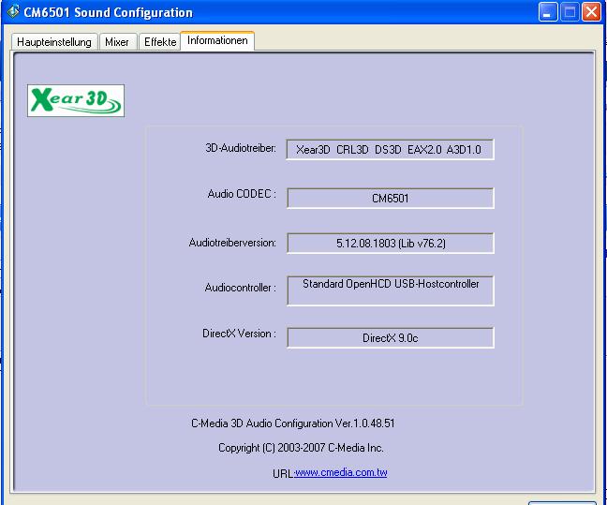Open the www.cmedia.com.tw link
The width and height of the screenshot is (607, 505).
341,473
